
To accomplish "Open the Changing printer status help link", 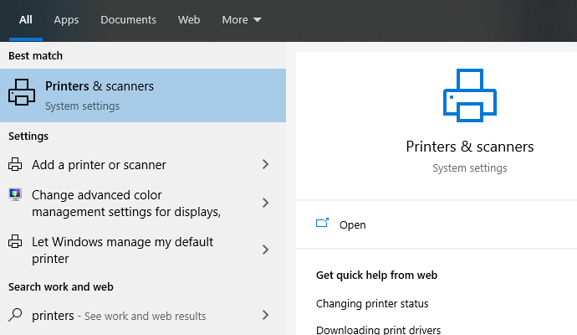I will coord(372,304).
